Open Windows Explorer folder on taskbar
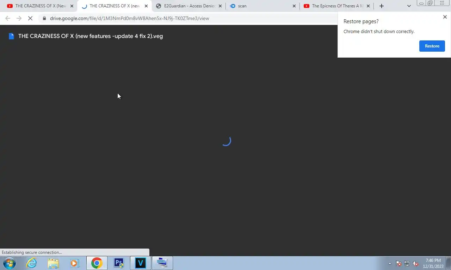This screenshot has height=270, width=451. click(53, 263)
